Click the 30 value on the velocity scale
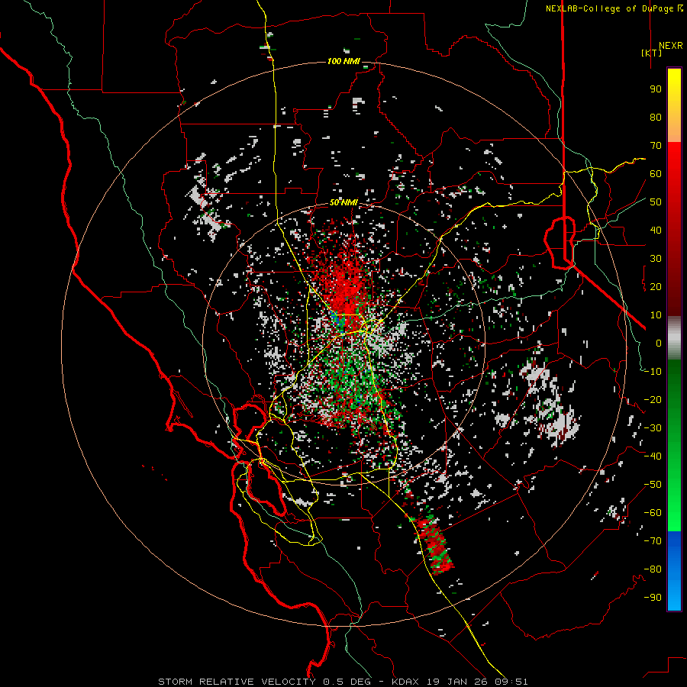The width and height of the screenshot is (687, 687). coord(656,259)
